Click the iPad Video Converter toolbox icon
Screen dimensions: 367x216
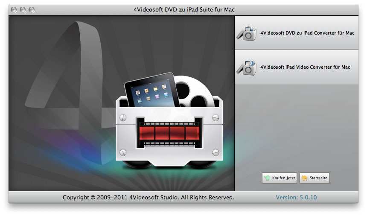(x=247, y=67)
